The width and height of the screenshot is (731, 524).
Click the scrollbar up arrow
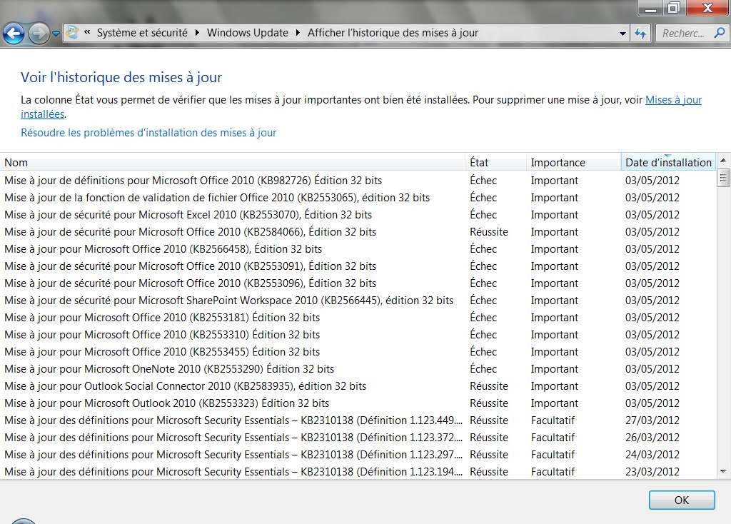(723, 161)
